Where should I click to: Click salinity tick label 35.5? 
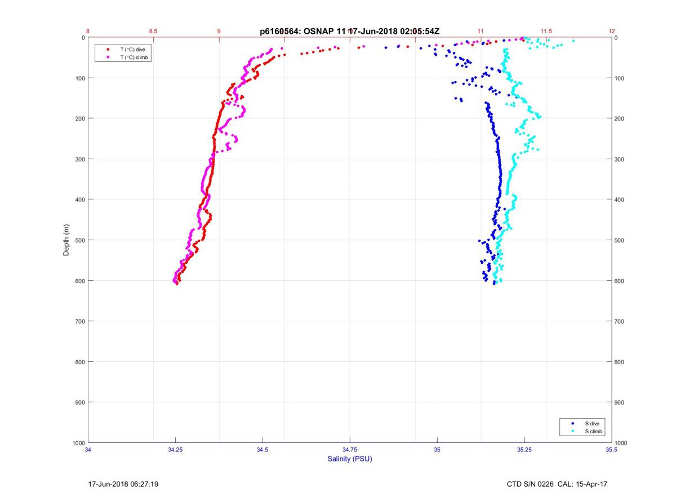pos(612,450)
